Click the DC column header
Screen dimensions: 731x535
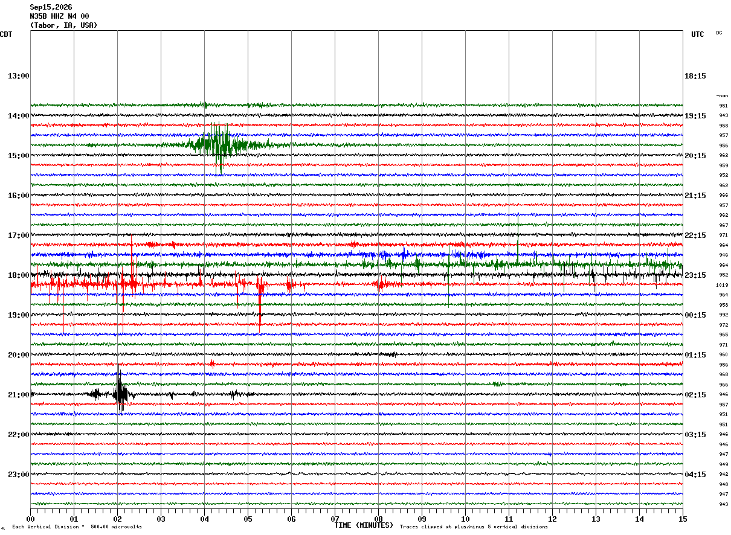pos(719,33)
